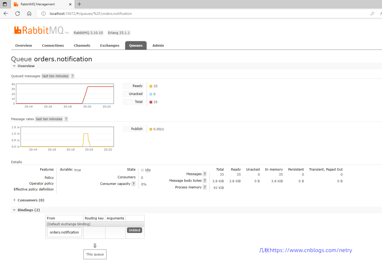Click the 'This queue' box
382x264 pixels.
point(95,254)
